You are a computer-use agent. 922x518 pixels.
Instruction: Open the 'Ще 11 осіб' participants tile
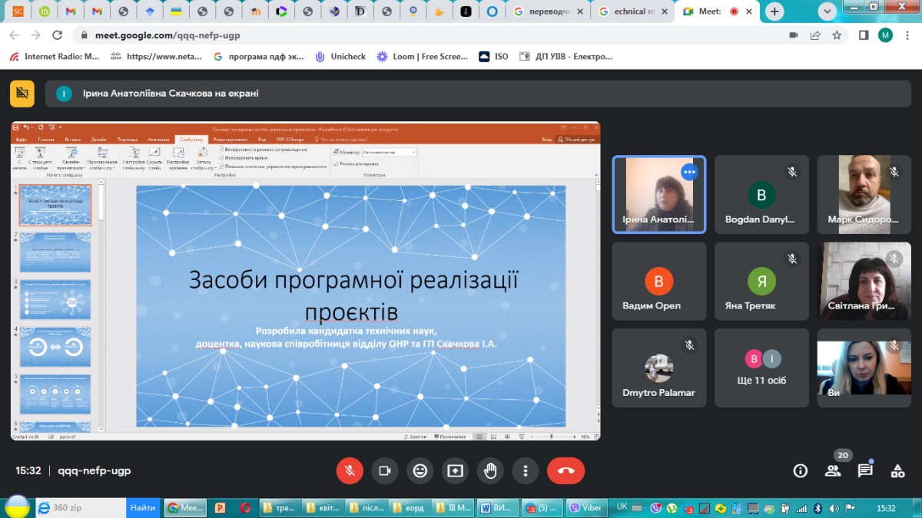click(x=761, y=368)
